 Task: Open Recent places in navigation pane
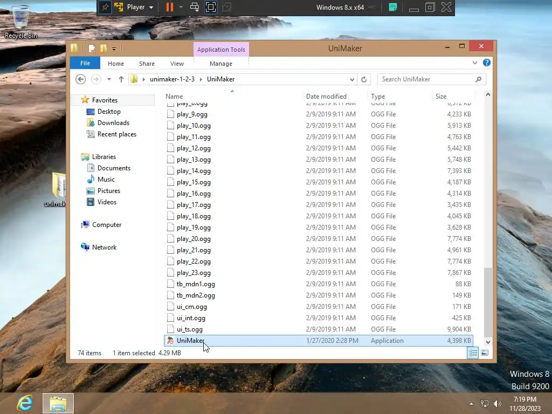[116, 134]
